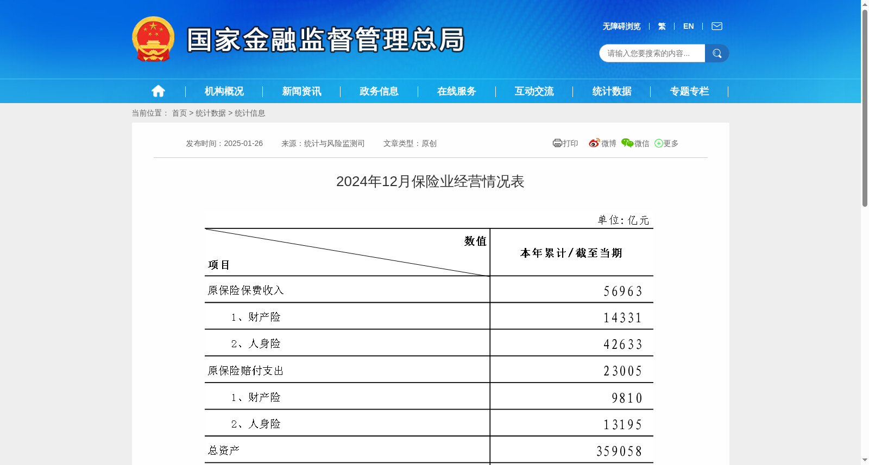Click the scrollbar down arrow
869x465 pixels.
865,461
